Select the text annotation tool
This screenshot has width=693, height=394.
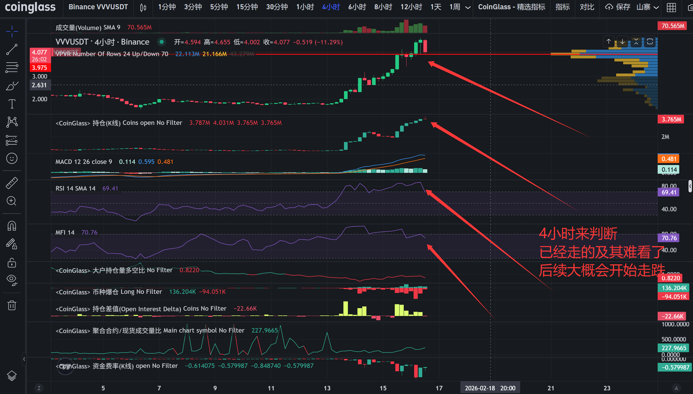coord(12,104)
